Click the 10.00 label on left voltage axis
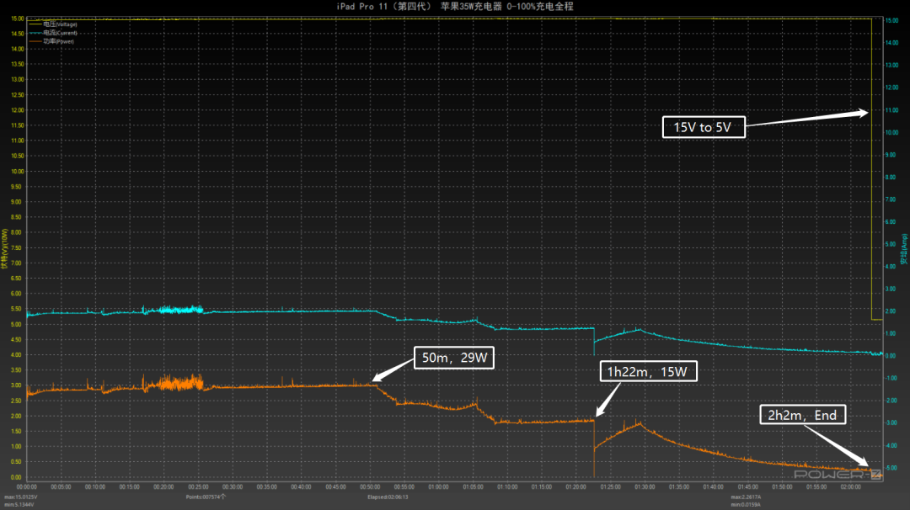Viewport: 910px width, 510px height. (x=18, y=172)
